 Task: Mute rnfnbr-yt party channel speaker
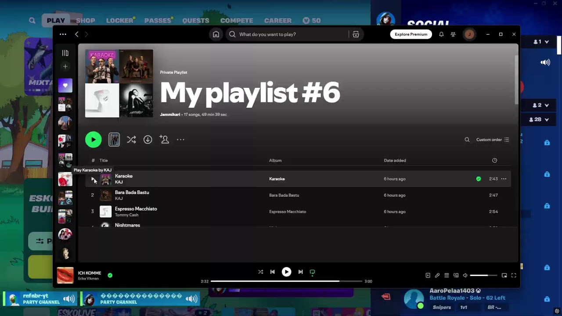point(69,299)
